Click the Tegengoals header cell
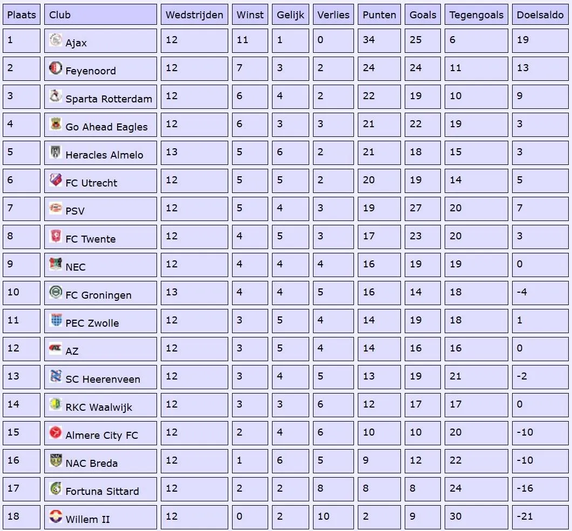Image resolution: width=572 pixels, height=531 pixels. (x=476, y=15)
